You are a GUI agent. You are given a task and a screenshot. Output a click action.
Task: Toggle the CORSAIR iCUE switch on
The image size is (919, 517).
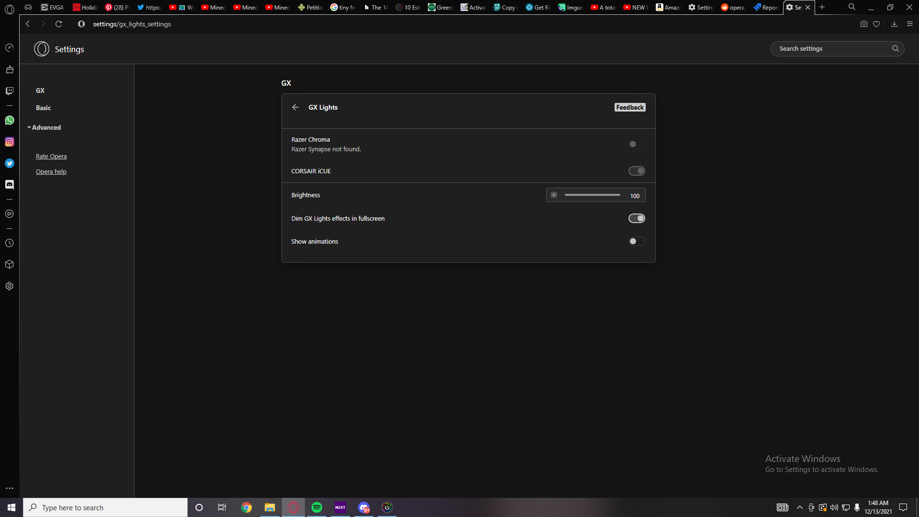(x=637, y=171)
